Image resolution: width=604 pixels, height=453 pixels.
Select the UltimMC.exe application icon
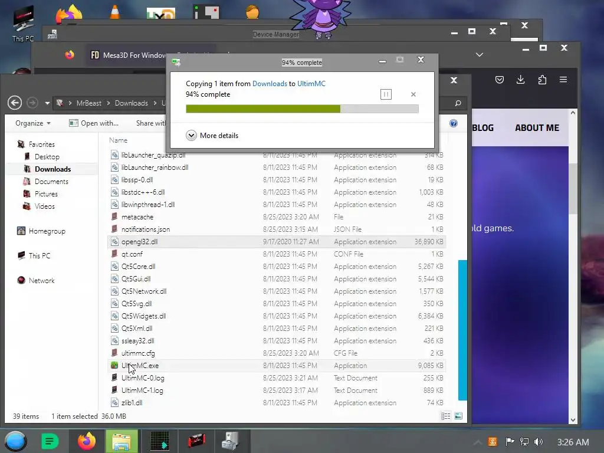point(114,365)
